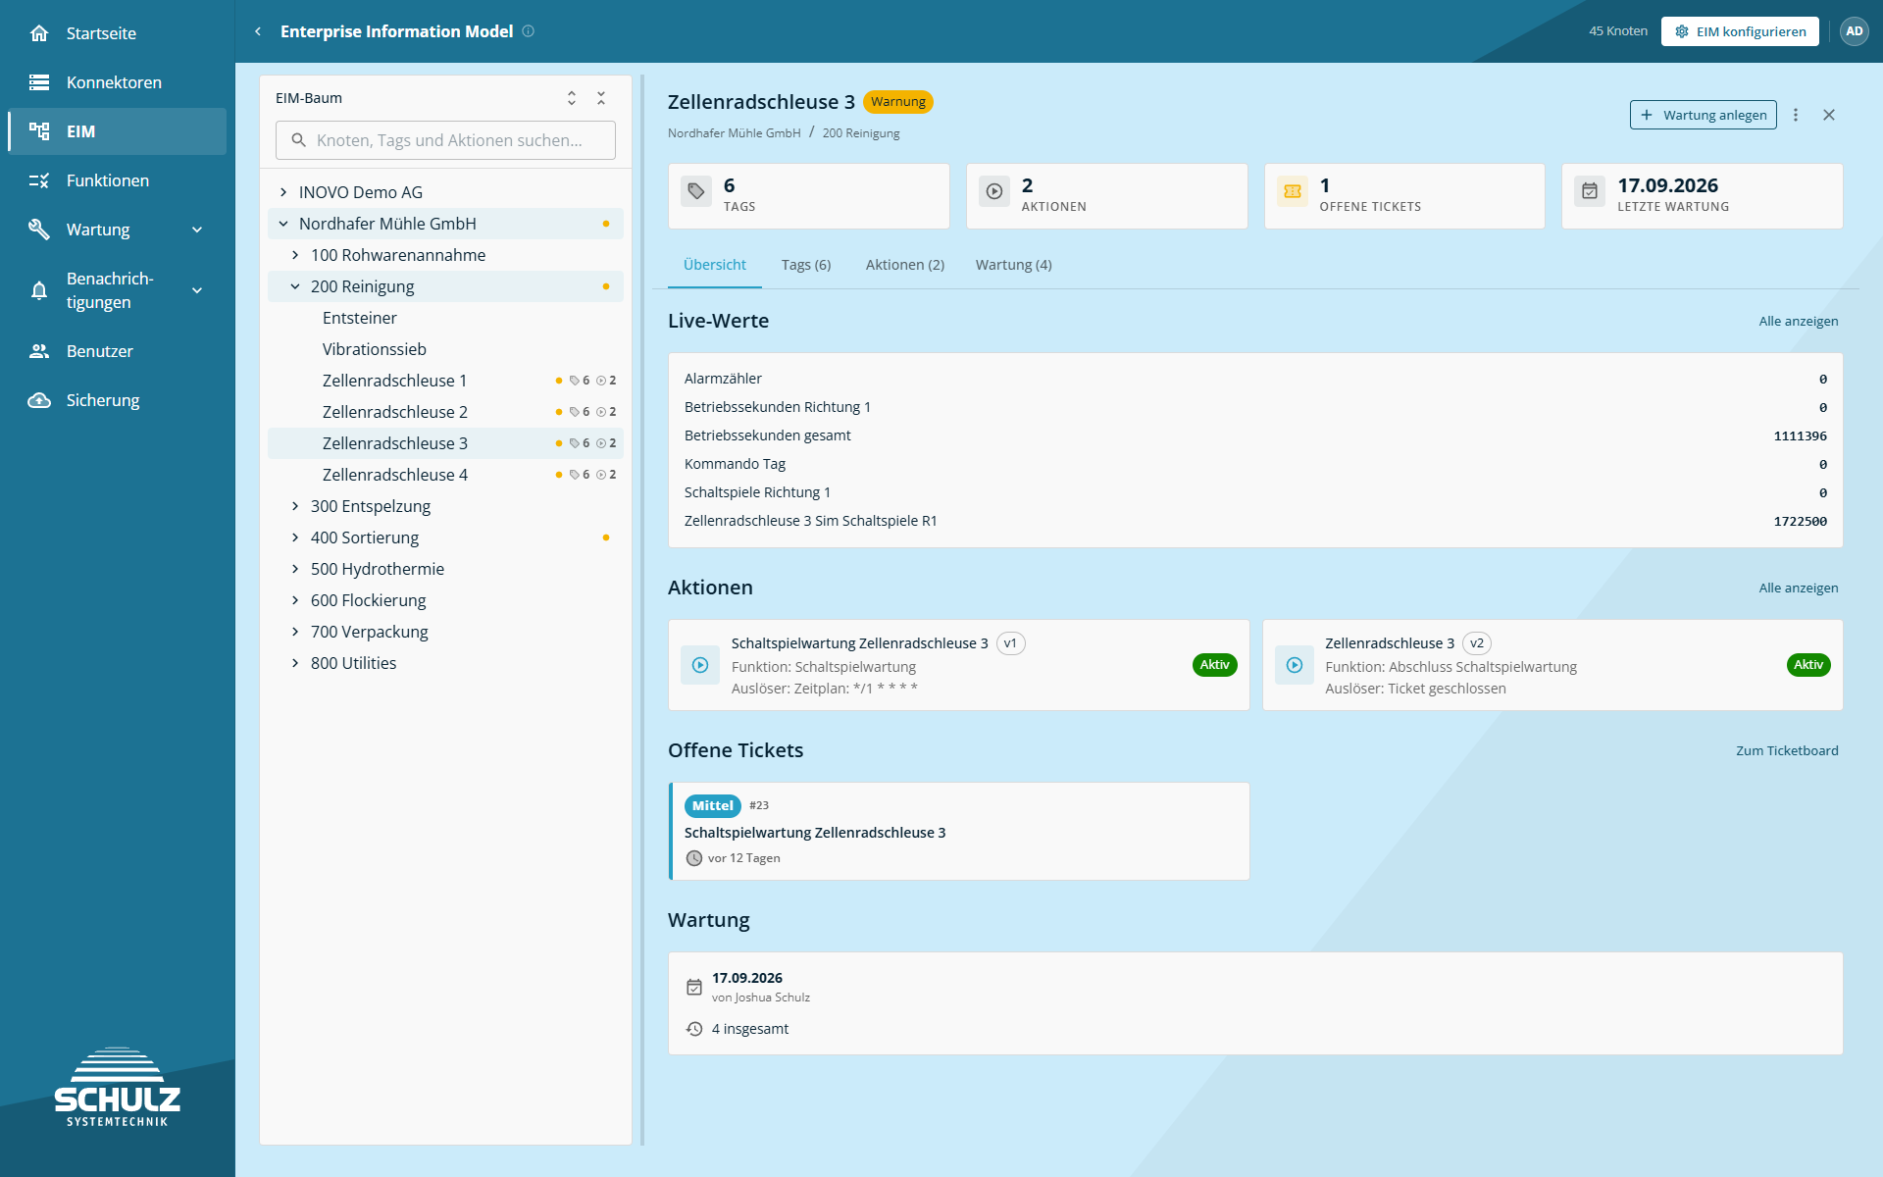Image resolution: width=1883 pixels, height=1177 pixels.
Task: Collapse the 200 Reinigung node
Action: 295,286
